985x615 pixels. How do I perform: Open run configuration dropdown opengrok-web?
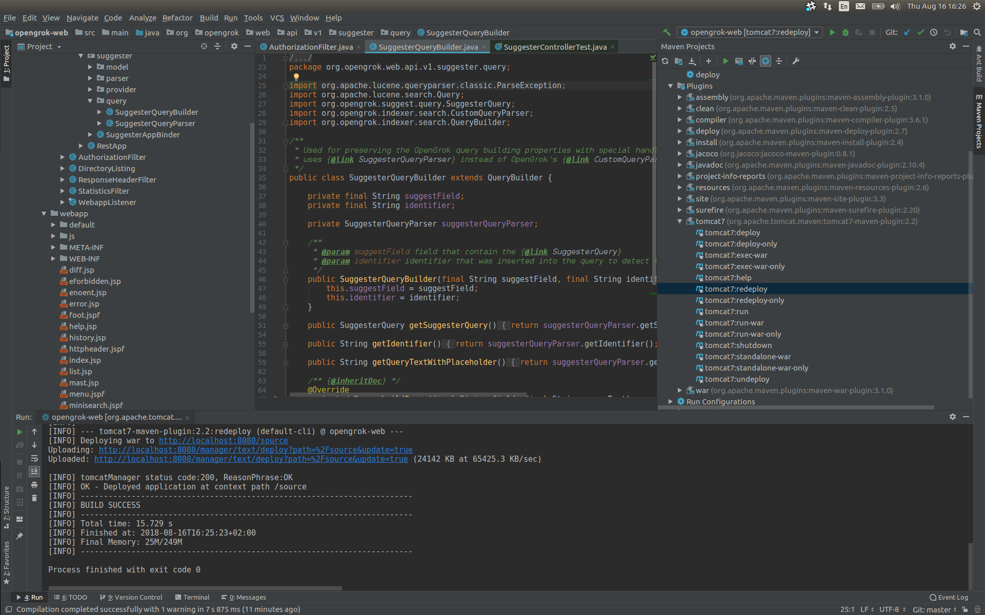point(750,32)
